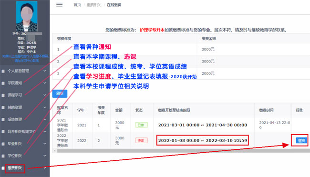Screen dimensions: 310x177
Task: Expand 缴费相关 chevron
Action: pyautogui.click(x=45, y=168)
